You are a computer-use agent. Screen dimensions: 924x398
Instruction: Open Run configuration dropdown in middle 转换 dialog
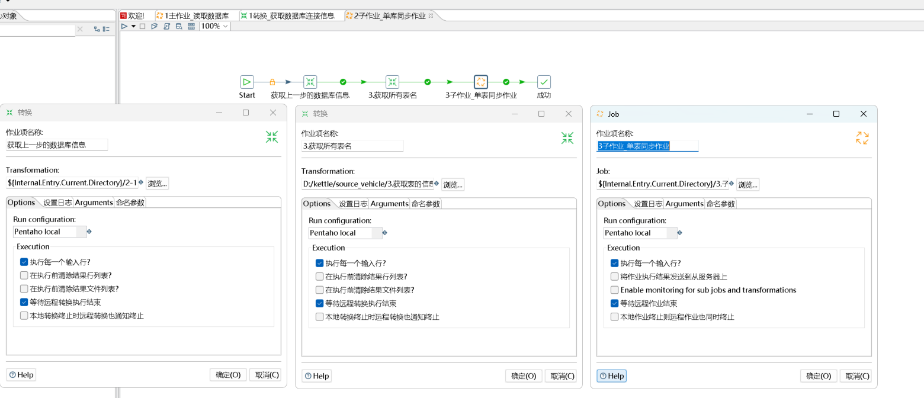[x=377, y=233]
